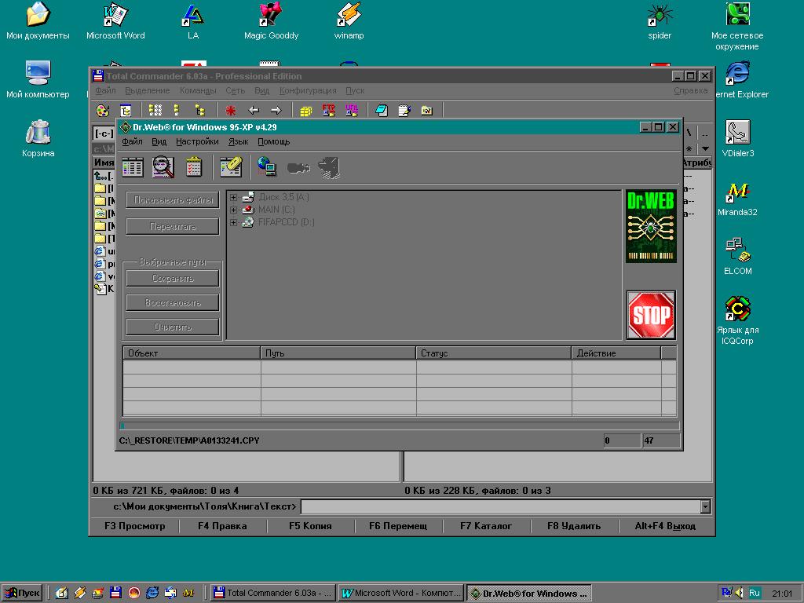Image resolution: width=804 pixels, height=603 pixels.
Task: Switch to Microsoft Word in the taskbar
Action: point(401,594)
